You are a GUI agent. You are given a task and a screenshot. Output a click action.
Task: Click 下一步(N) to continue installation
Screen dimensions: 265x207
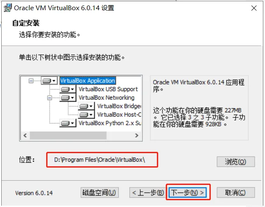pyautogui.click(x=187, y=193)
